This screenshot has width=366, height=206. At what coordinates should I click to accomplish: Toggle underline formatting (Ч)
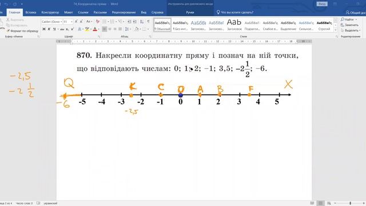[54, 29]
